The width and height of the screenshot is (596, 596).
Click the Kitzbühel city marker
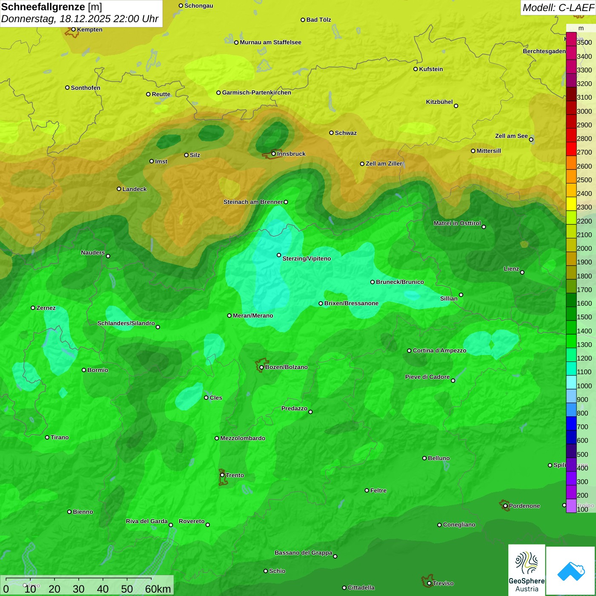456,106
